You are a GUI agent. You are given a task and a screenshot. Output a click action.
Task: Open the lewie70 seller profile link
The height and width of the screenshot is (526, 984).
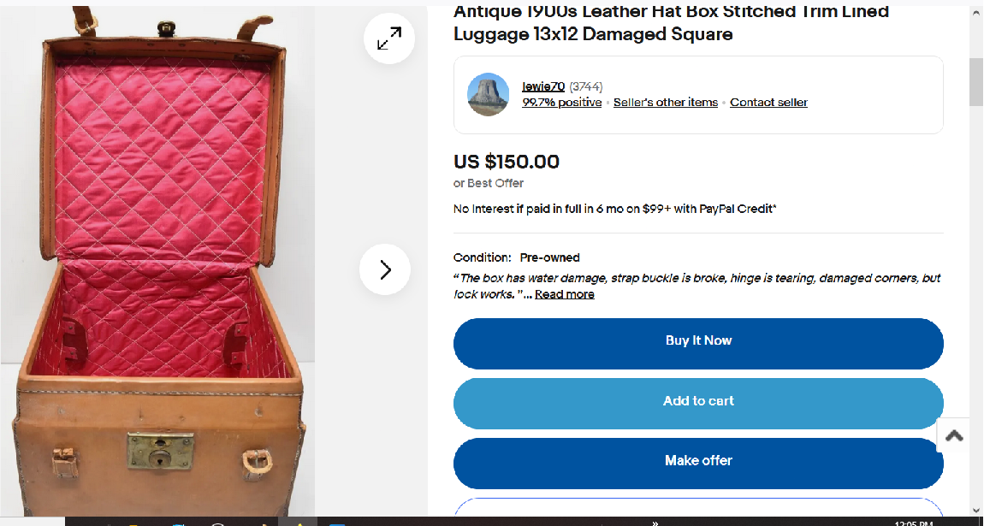coord(543,86)
